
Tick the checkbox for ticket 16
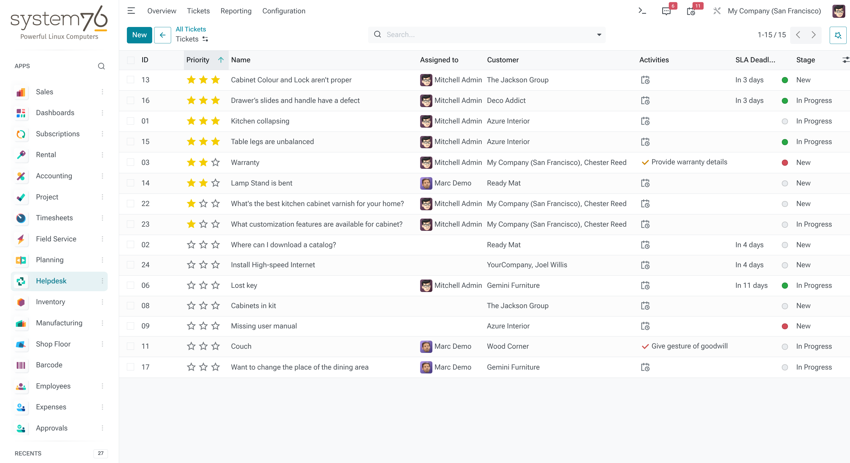[131, 101]
